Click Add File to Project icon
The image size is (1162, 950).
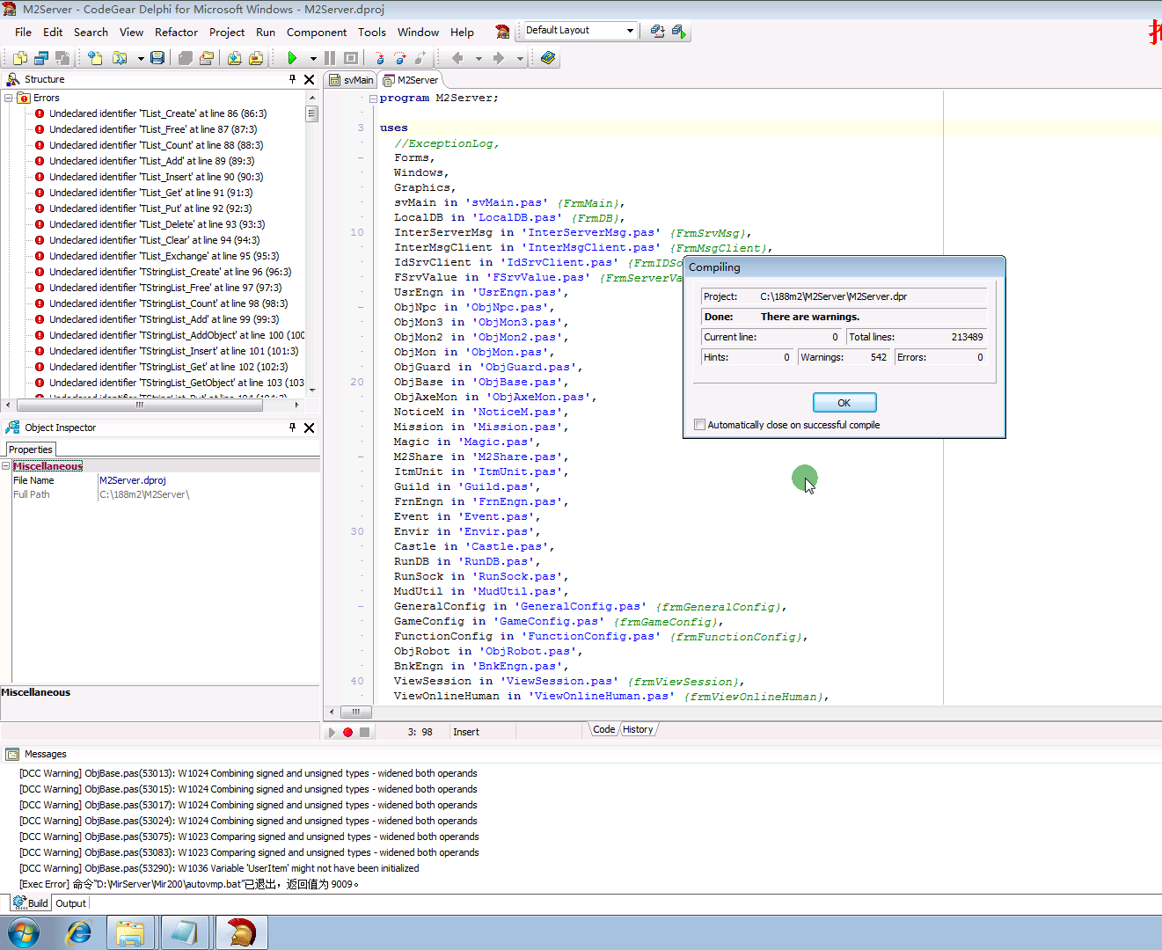(x=234, y=58)
